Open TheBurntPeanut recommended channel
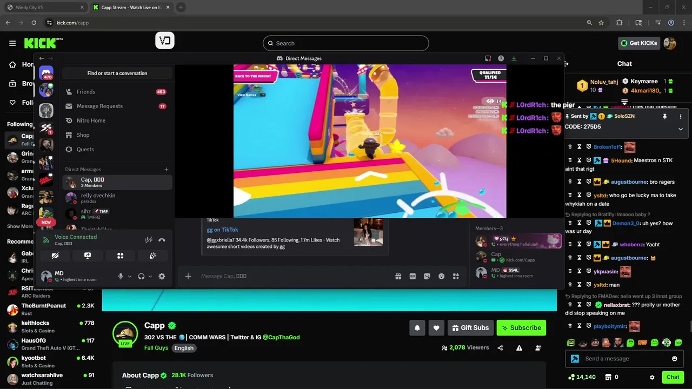This screenshot has width=692, height=389. [51, 310]
